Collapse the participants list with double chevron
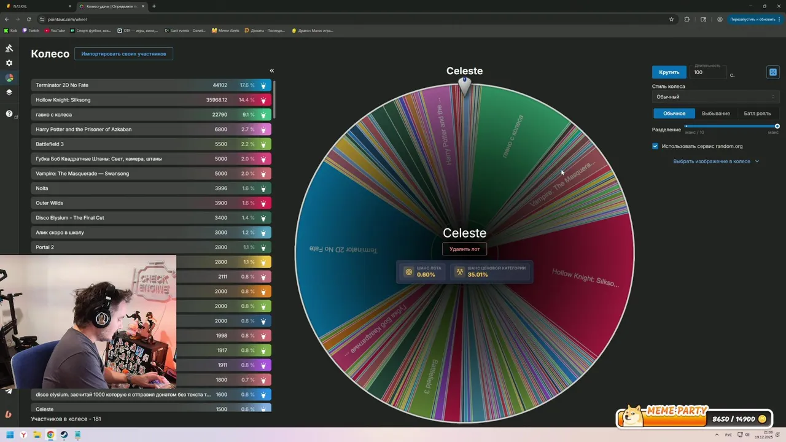The width and height of the screenshot is (786, 442). coord(272,71)
